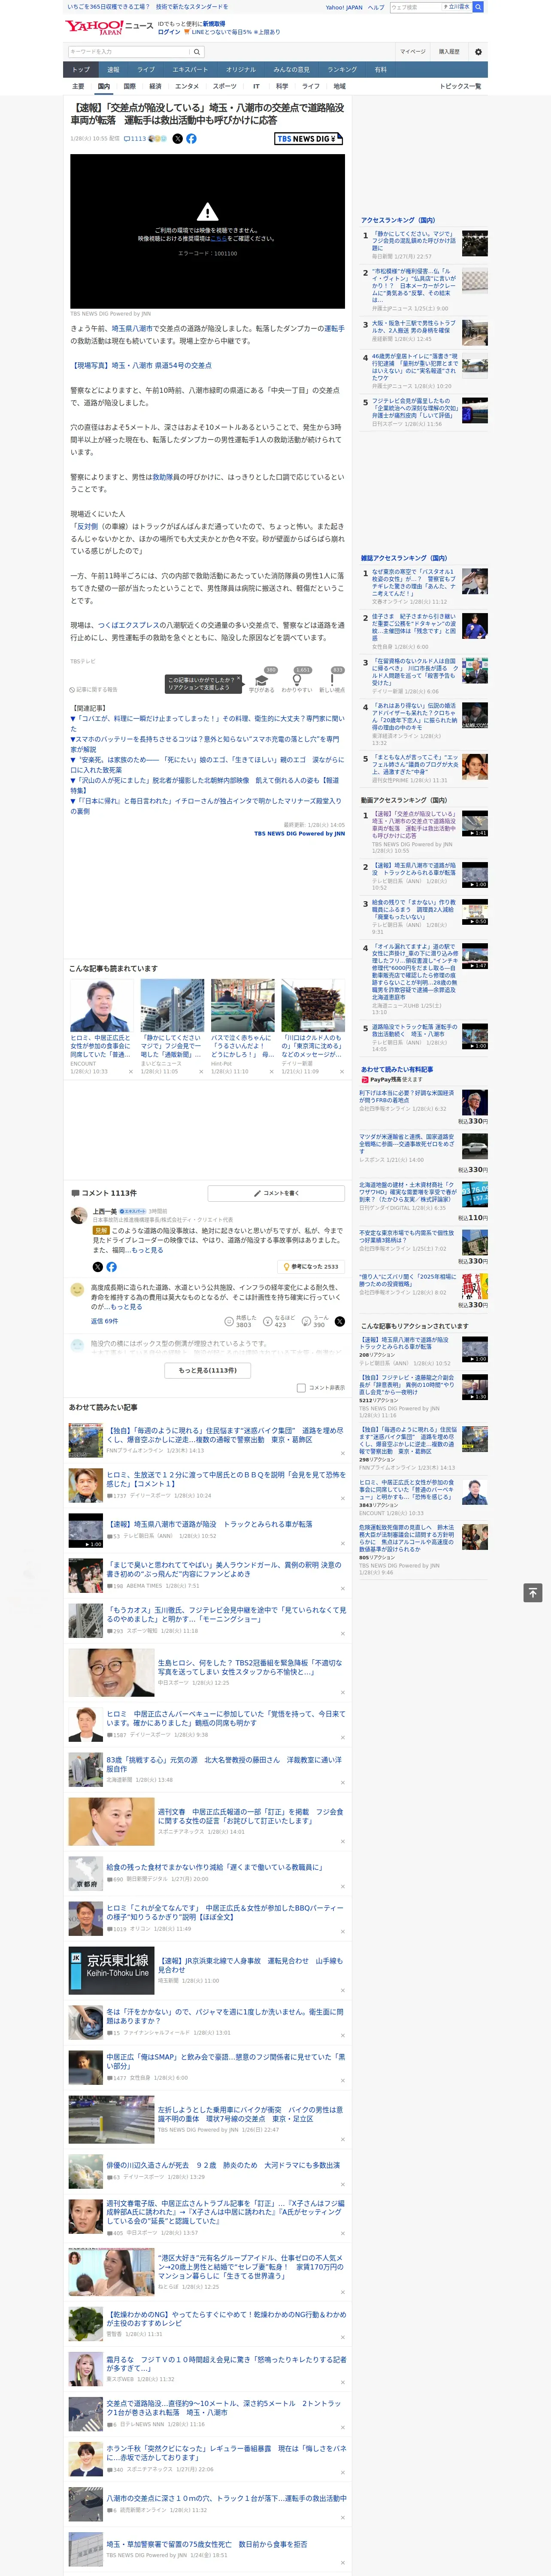This screenshot has width=551, height=2576.
Task: Open access ranking item 1 thumbnail
Action: [x=474, y=243]
